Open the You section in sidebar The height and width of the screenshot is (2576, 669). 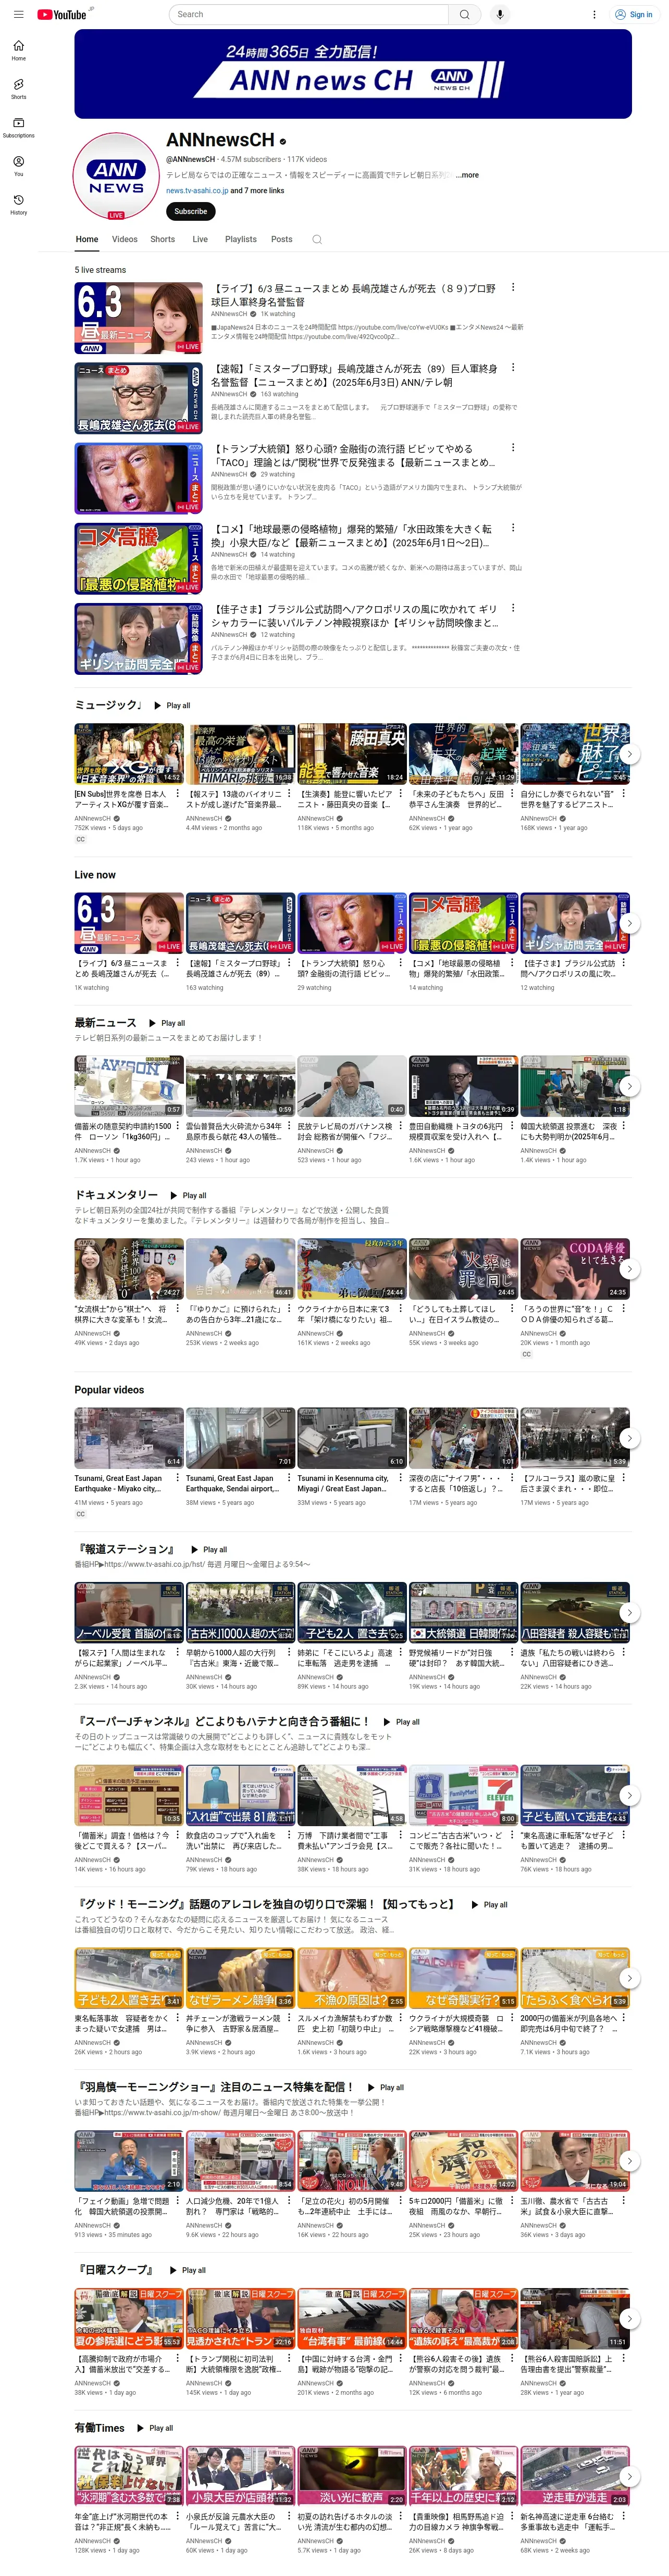point(18,166)
